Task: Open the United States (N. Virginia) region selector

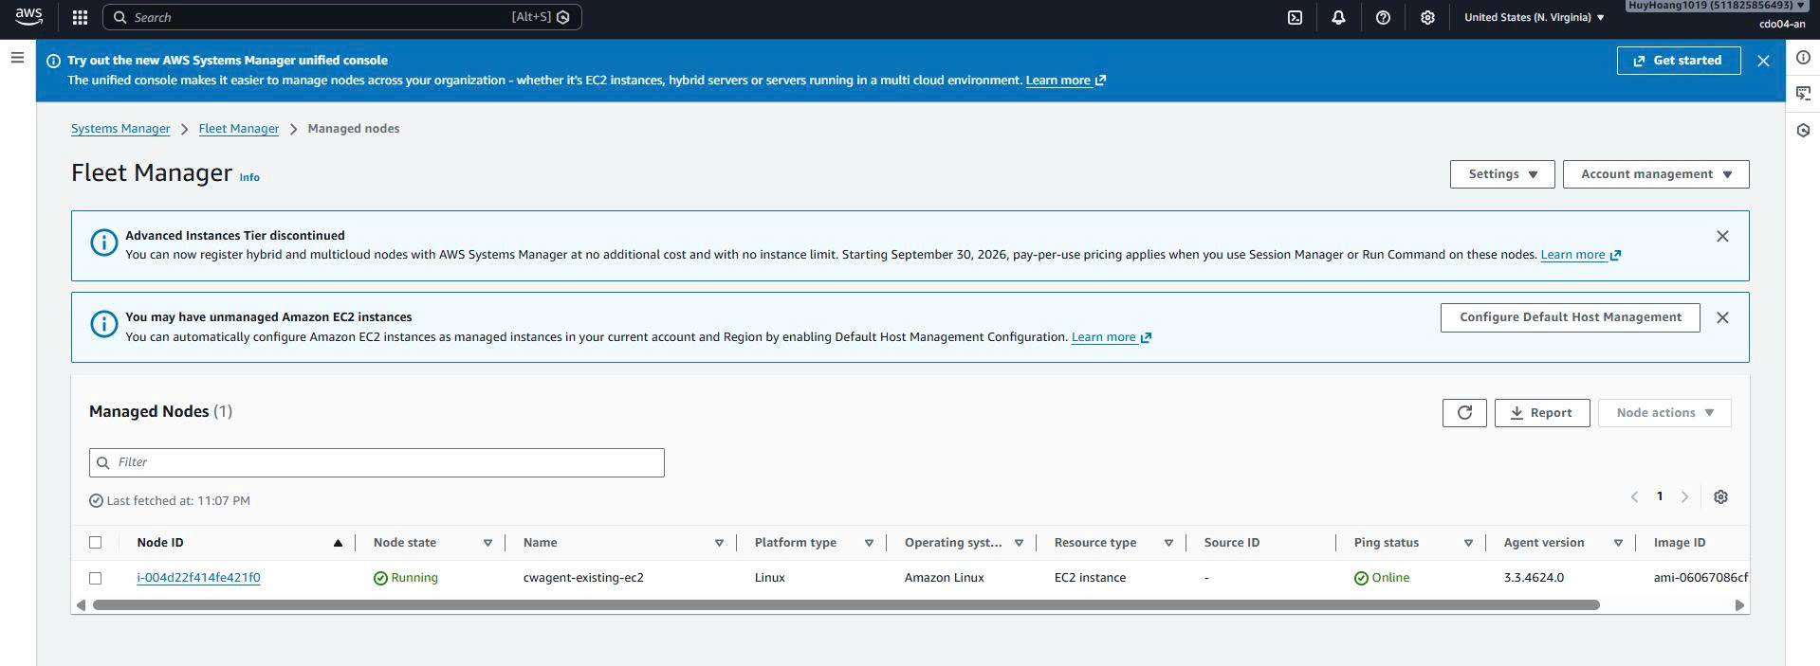Action: tap(1534, 17)
